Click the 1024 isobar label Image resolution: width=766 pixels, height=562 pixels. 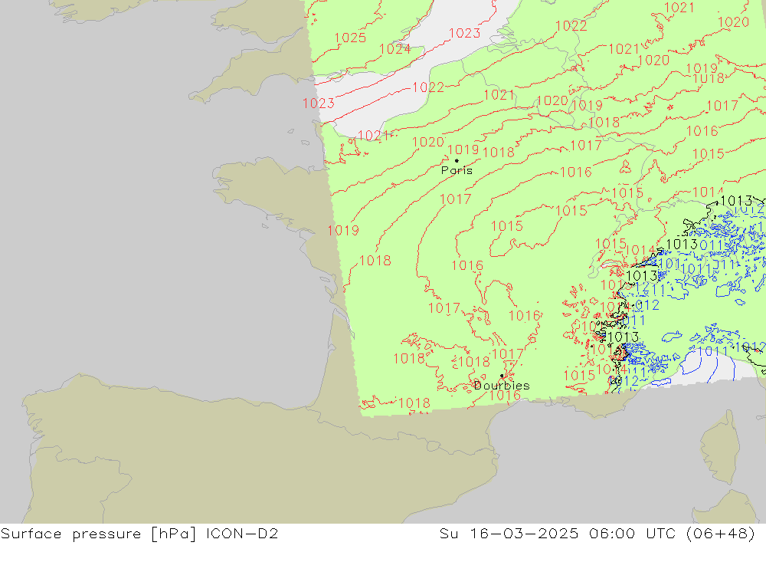(x=394, y=49)
